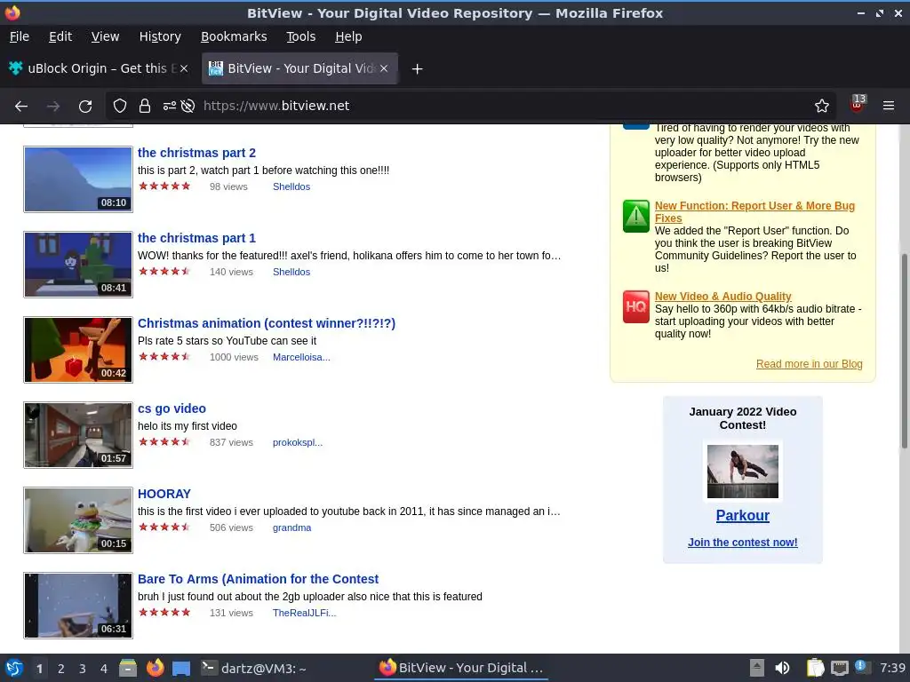Viewport: 910px width, 682px height.
Task: Open the tracking protection shield
Action: click(120, 106)
